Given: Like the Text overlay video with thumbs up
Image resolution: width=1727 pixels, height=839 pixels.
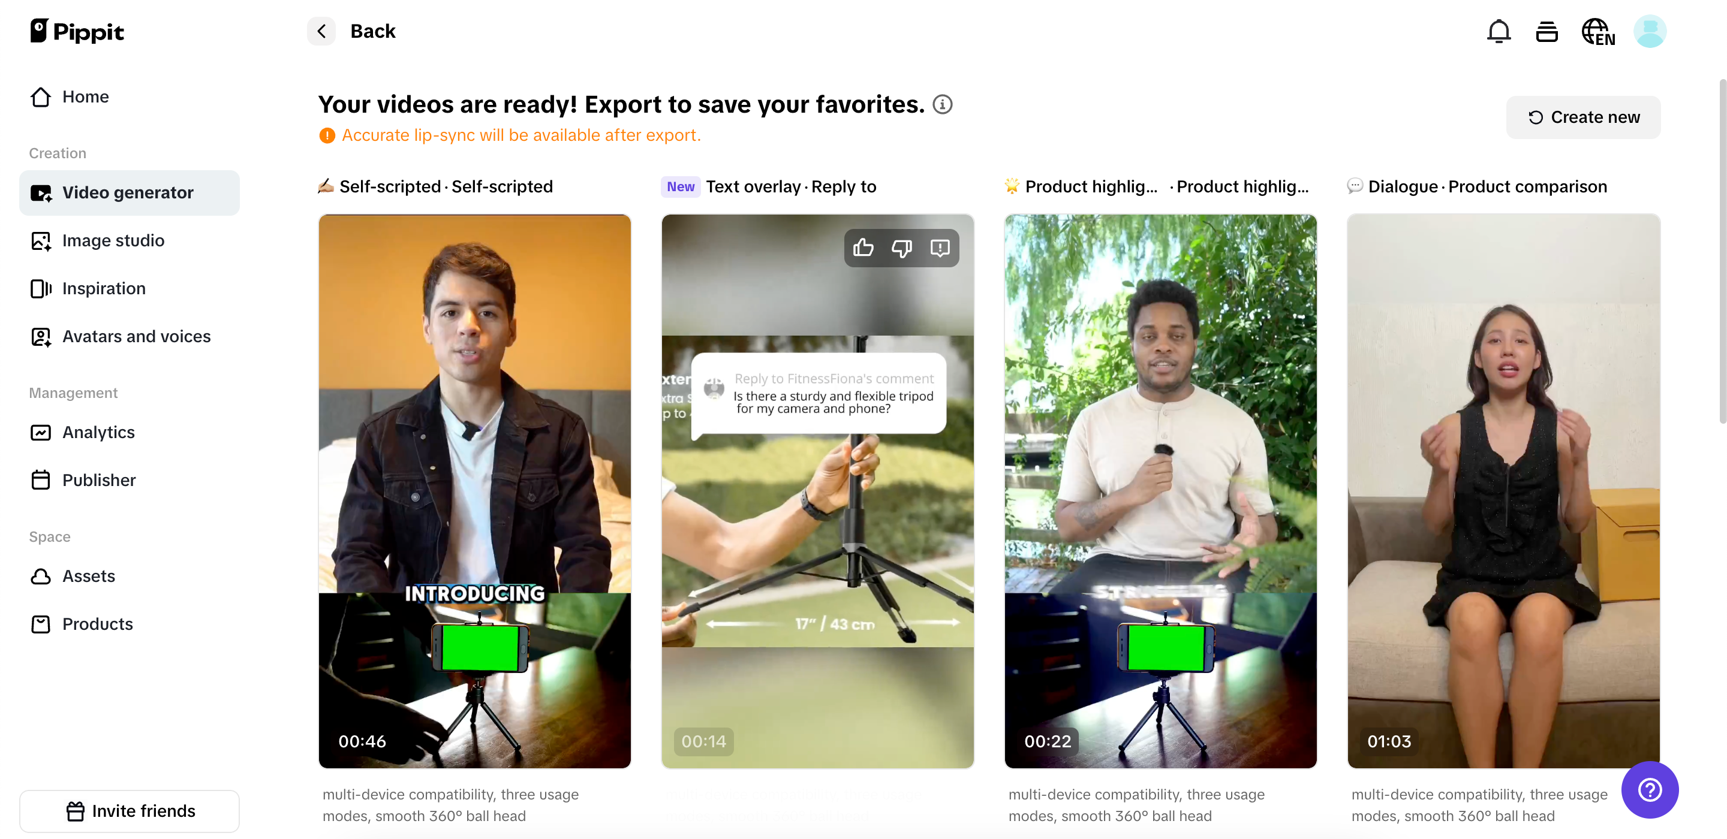Looking at the screenshot, I should (863, 248).
